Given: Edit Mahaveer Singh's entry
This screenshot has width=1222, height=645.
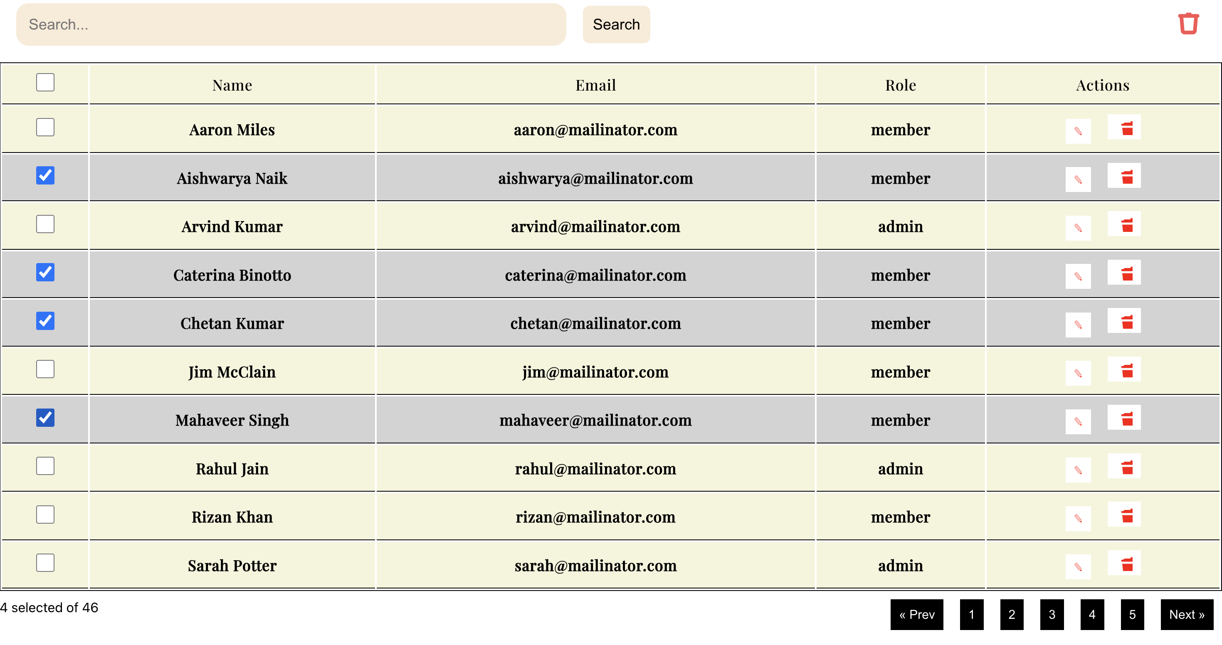Looking at the screenshot, I should [1078, 421].
